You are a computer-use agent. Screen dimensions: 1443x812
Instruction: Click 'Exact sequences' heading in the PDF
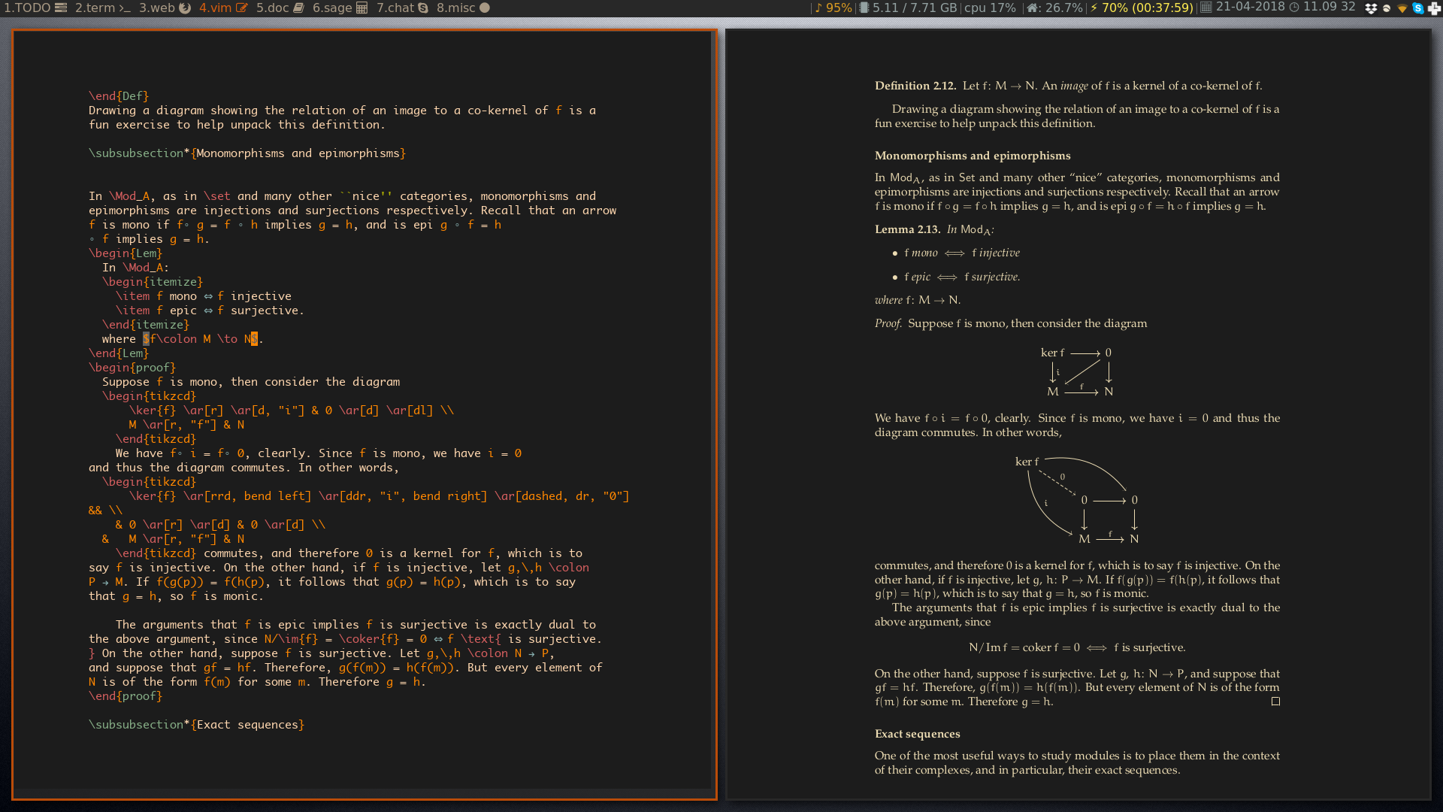coord(917,734)
